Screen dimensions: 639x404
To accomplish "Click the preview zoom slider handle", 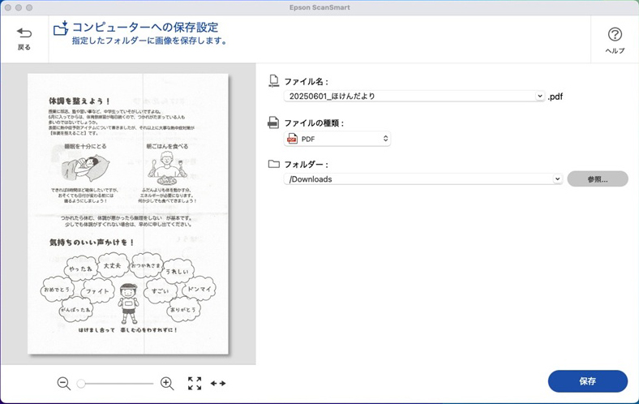I will [81, 383].
